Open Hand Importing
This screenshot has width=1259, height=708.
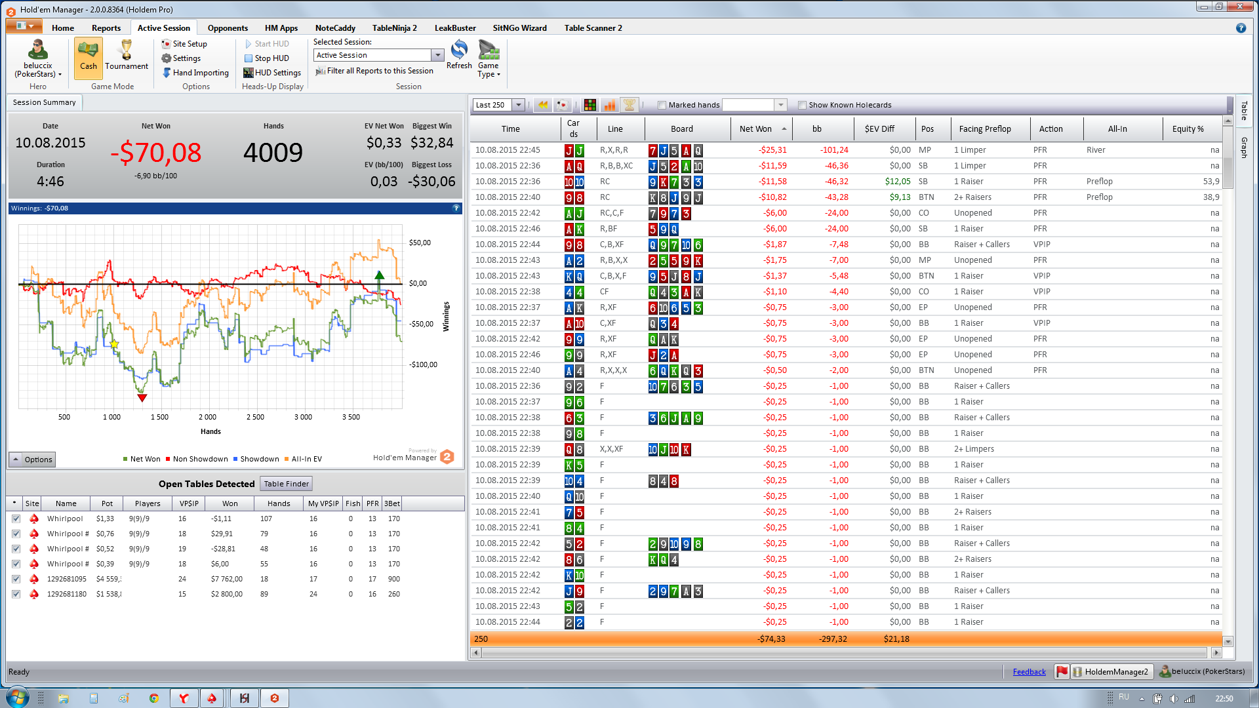[x=195, y=73]
